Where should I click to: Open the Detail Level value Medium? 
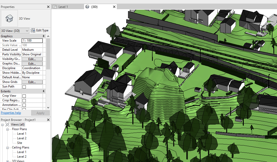click(32, 50)
